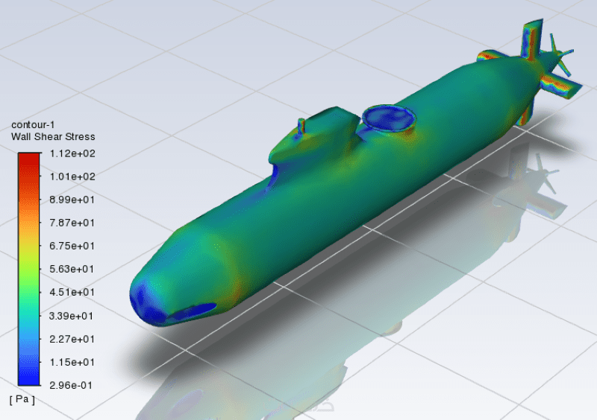Image resolution: width=597 pixels, height=420 pixels.
Task: Select the submarine's stern propeller
Action: [560, 54]
